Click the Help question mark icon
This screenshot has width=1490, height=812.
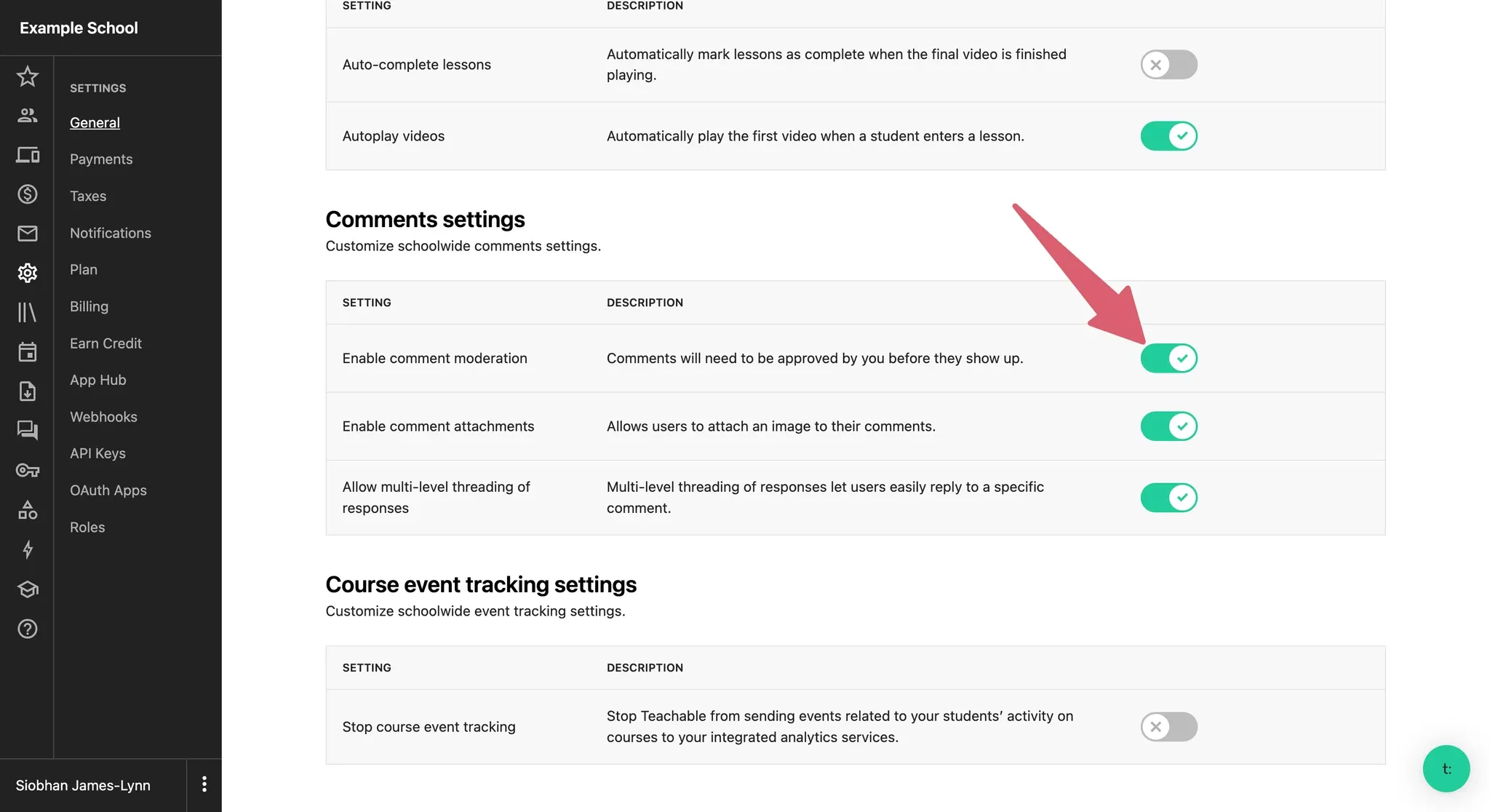tap(27, 630)
